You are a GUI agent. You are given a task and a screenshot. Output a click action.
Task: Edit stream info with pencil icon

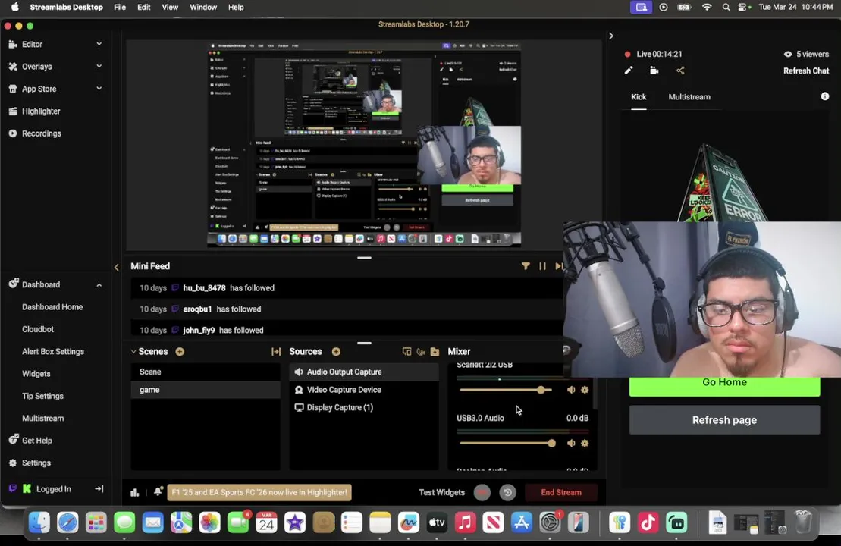click(629, 71)
